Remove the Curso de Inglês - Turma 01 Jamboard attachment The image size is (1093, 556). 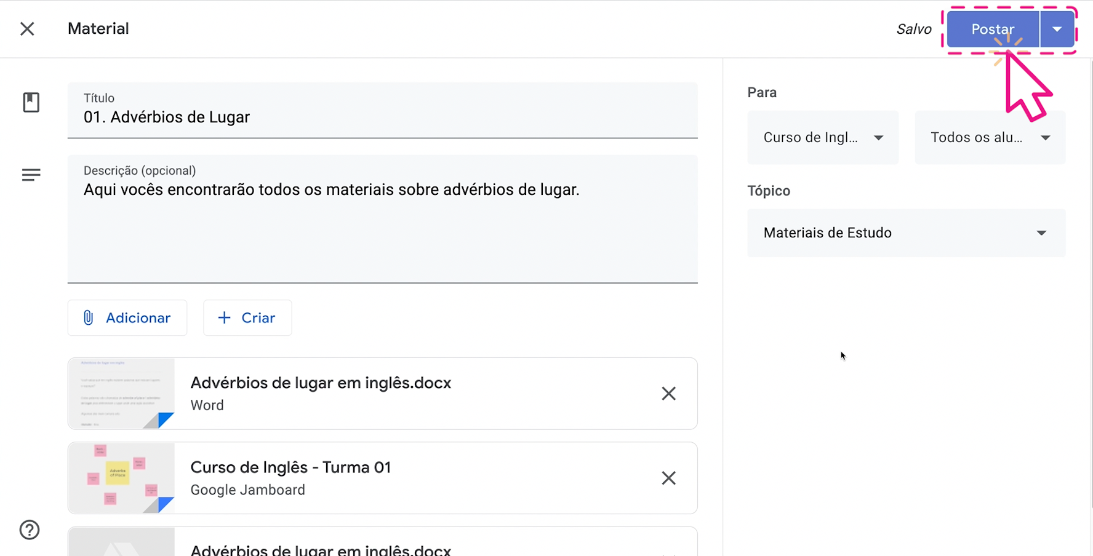(668, 478)
